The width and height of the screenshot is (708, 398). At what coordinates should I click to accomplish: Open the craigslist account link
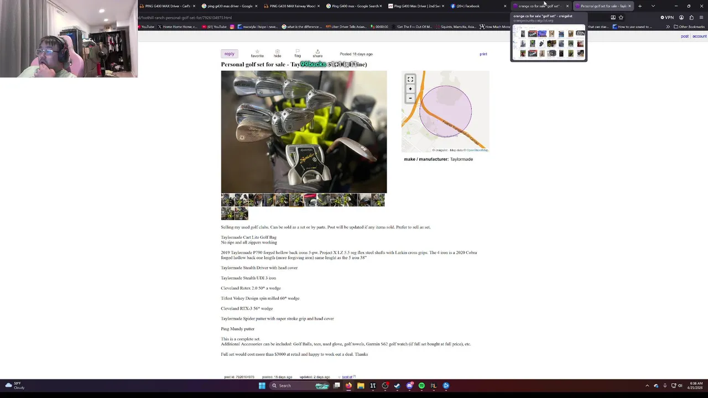point(700,36)
